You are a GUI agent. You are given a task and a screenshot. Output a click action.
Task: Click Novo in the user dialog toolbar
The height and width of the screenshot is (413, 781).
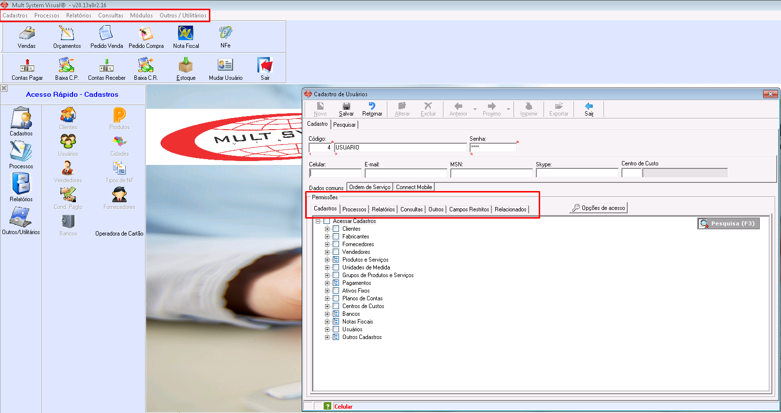point(320,109)
